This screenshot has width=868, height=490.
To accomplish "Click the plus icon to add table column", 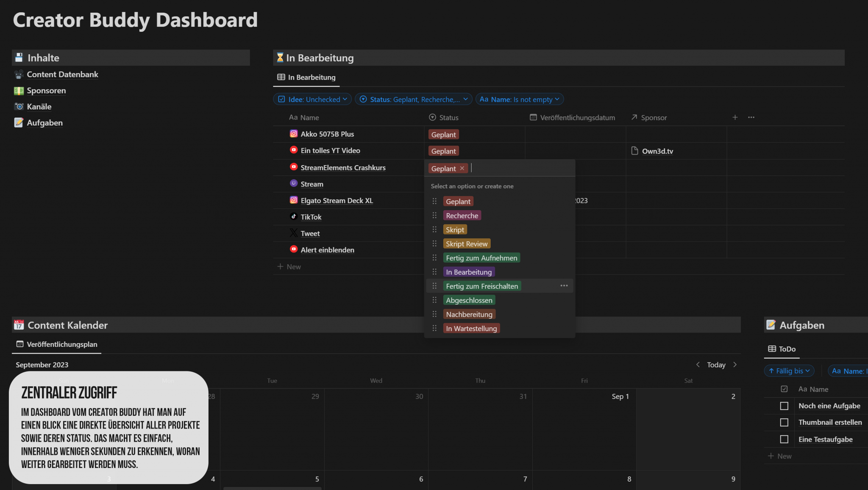I will click(x=735, y=117).
